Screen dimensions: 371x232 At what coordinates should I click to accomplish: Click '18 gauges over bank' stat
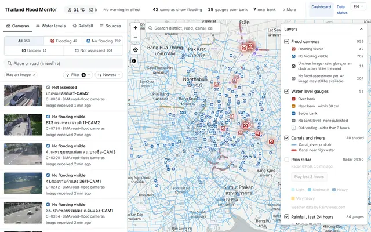click(228, 10)
